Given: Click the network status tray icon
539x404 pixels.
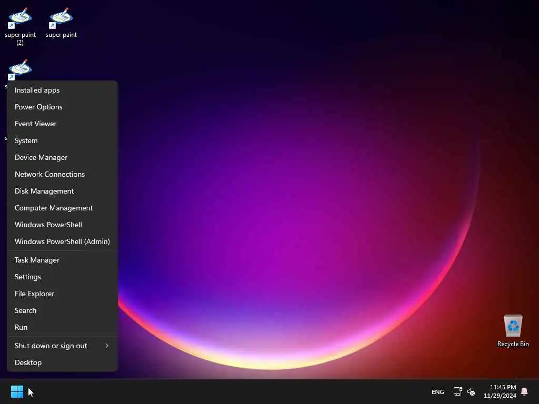Looking at the screenshot, I should pyautogui.click(x=457, y=391).
